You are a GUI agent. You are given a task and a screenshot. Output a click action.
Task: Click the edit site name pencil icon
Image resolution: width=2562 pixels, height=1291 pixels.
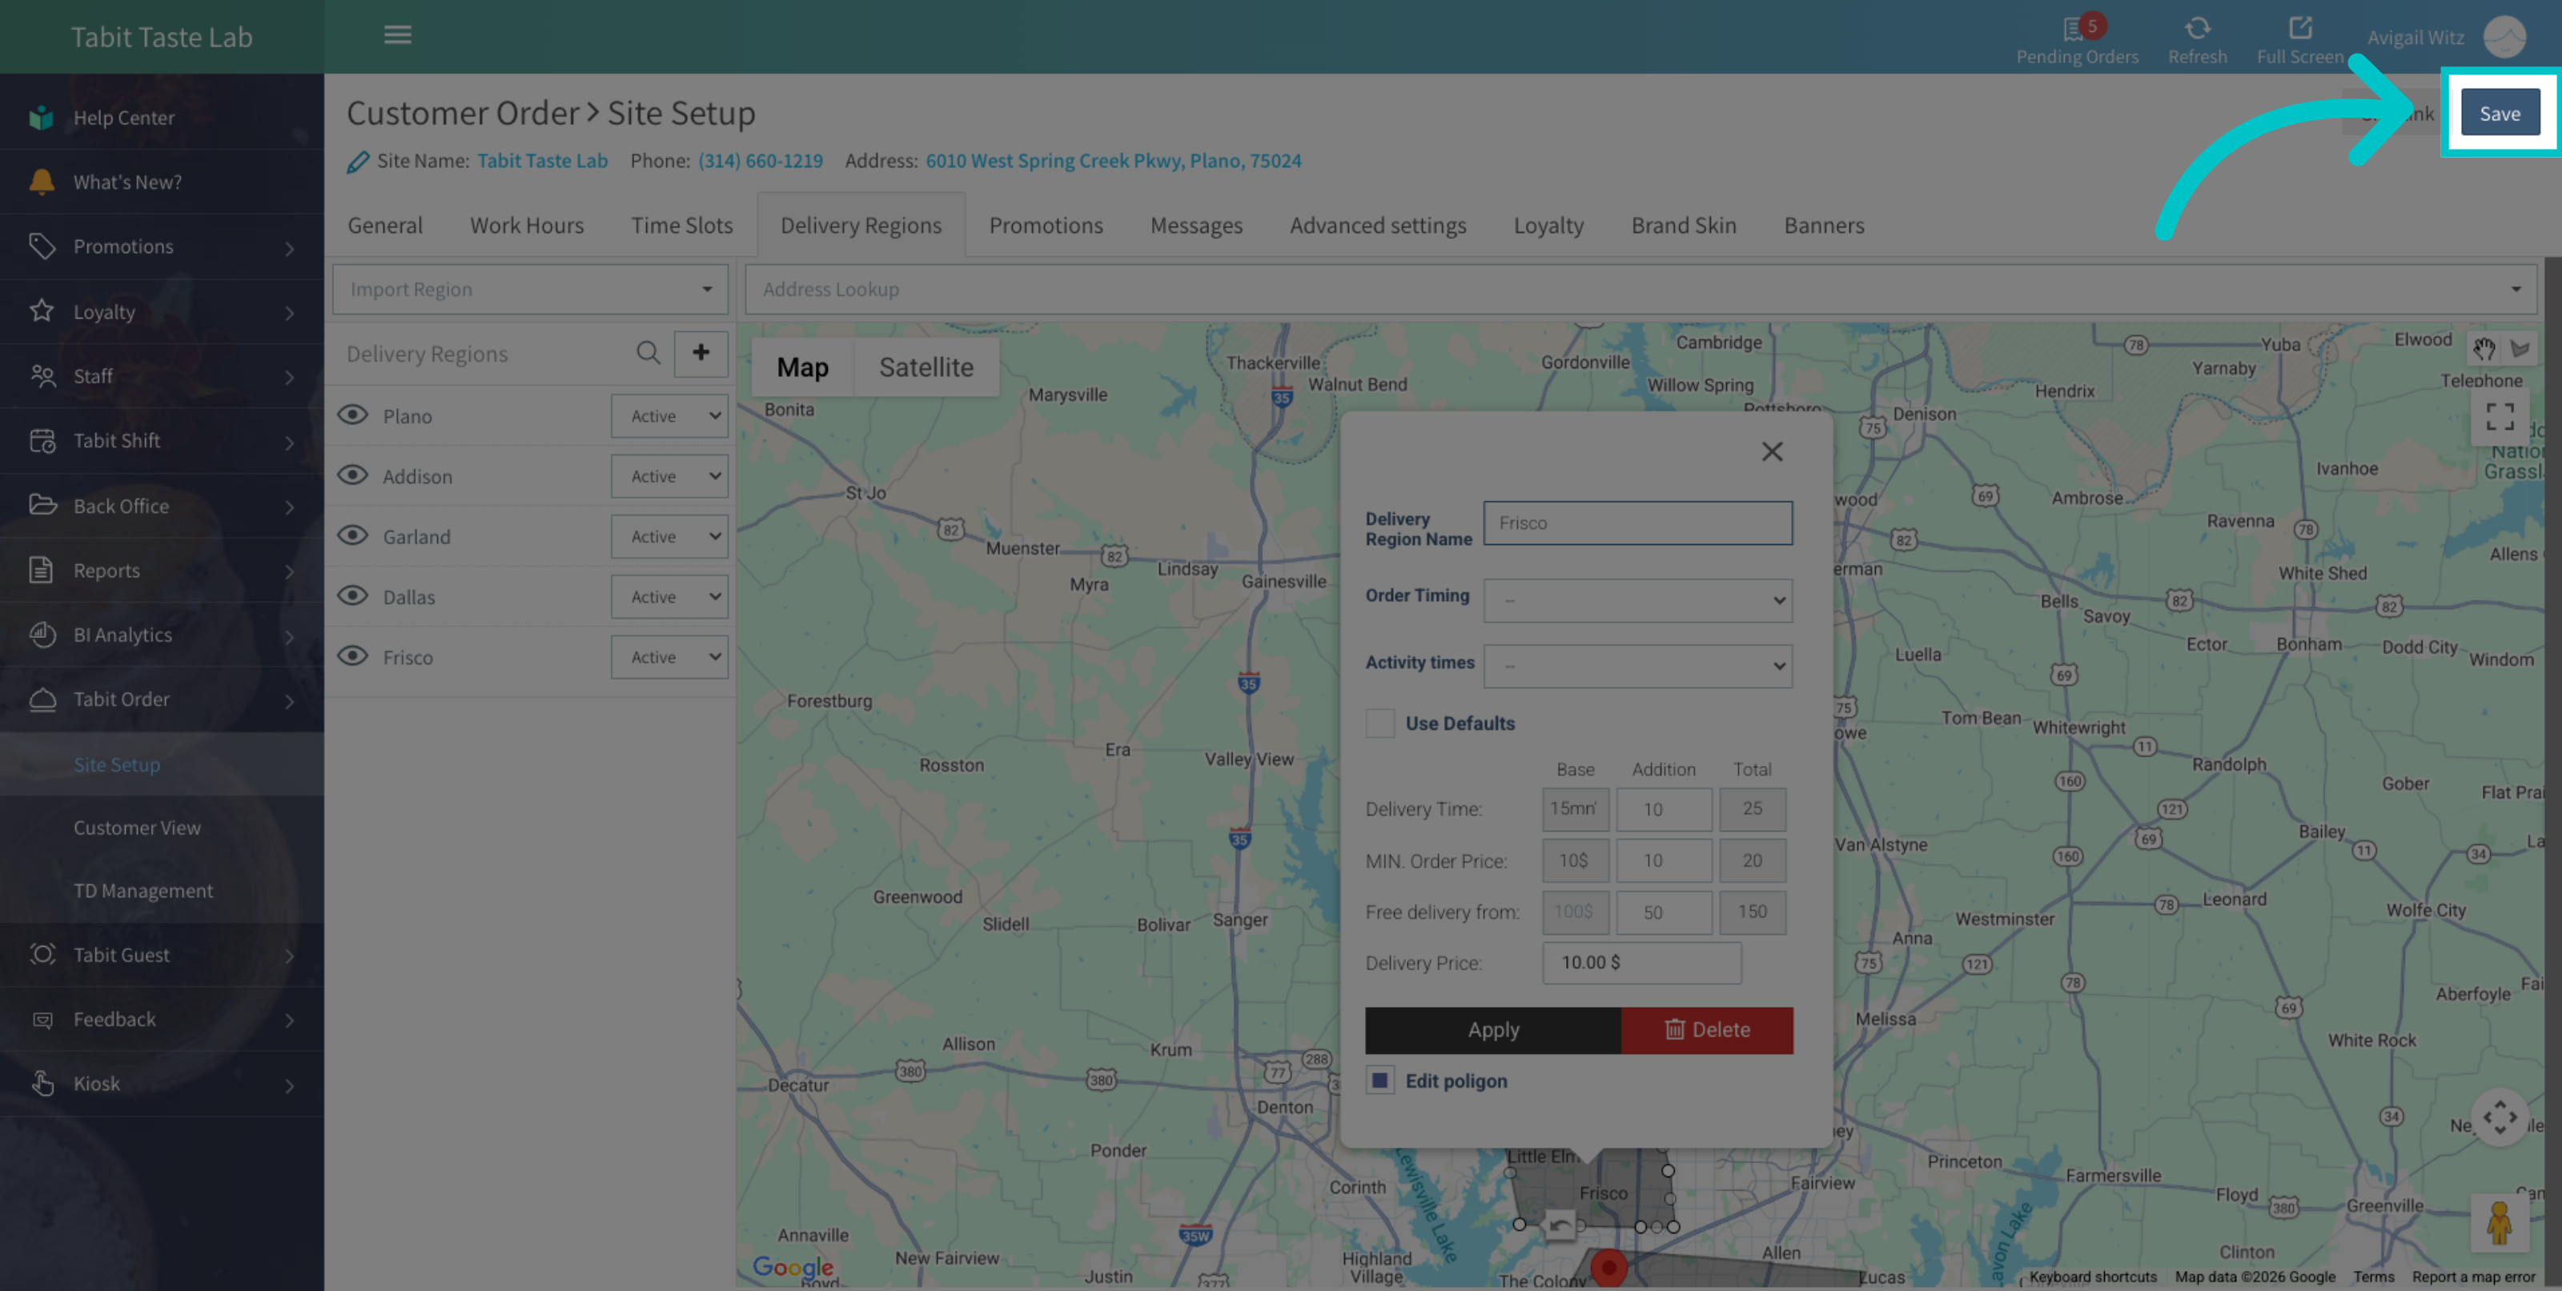pos(358,161)
